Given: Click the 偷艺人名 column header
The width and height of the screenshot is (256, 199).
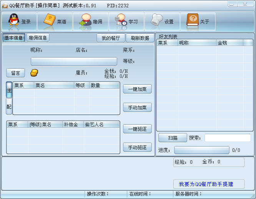Looking at the screenshot, I should (101, 125).
